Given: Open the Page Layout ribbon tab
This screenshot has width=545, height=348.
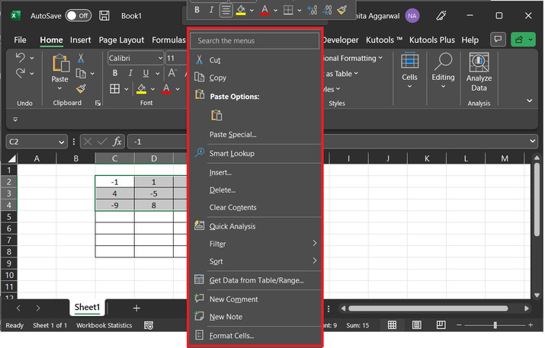Looking at the screenshot, I should pyautogui.click(x=121, y=40).
